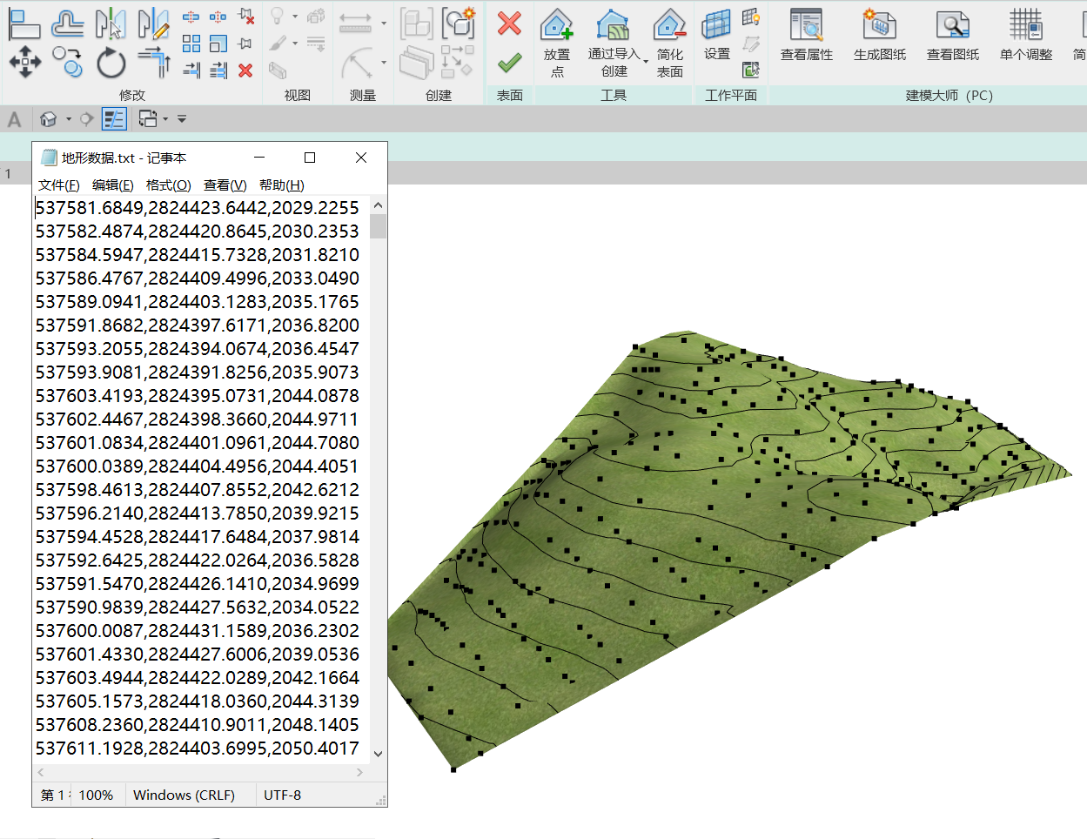Select the Copy tool
Viewport: 1087px width, 839px height.
67,63
